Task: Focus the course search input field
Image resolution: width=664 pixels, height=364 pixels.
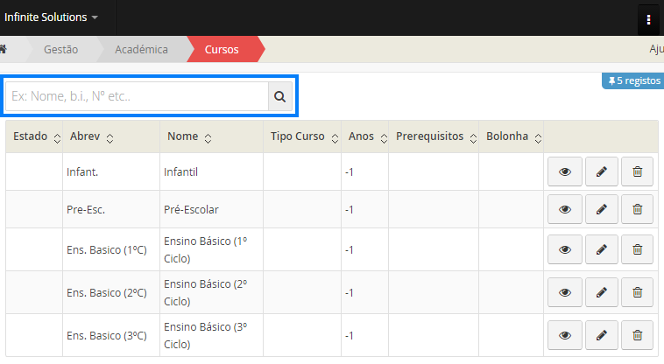Action: [138, 96]
